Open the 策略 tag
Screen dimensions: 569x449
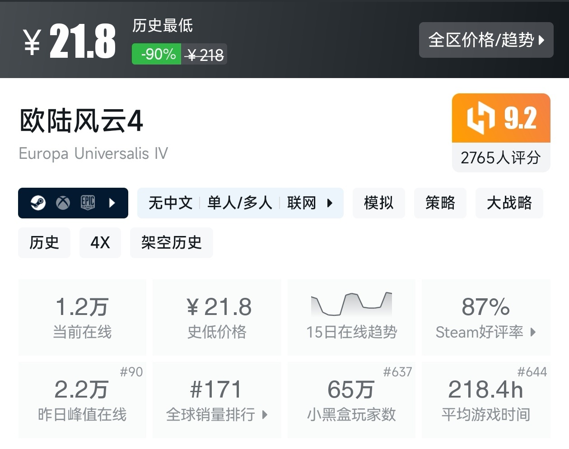pyautogui.click(x=440, y=203)
